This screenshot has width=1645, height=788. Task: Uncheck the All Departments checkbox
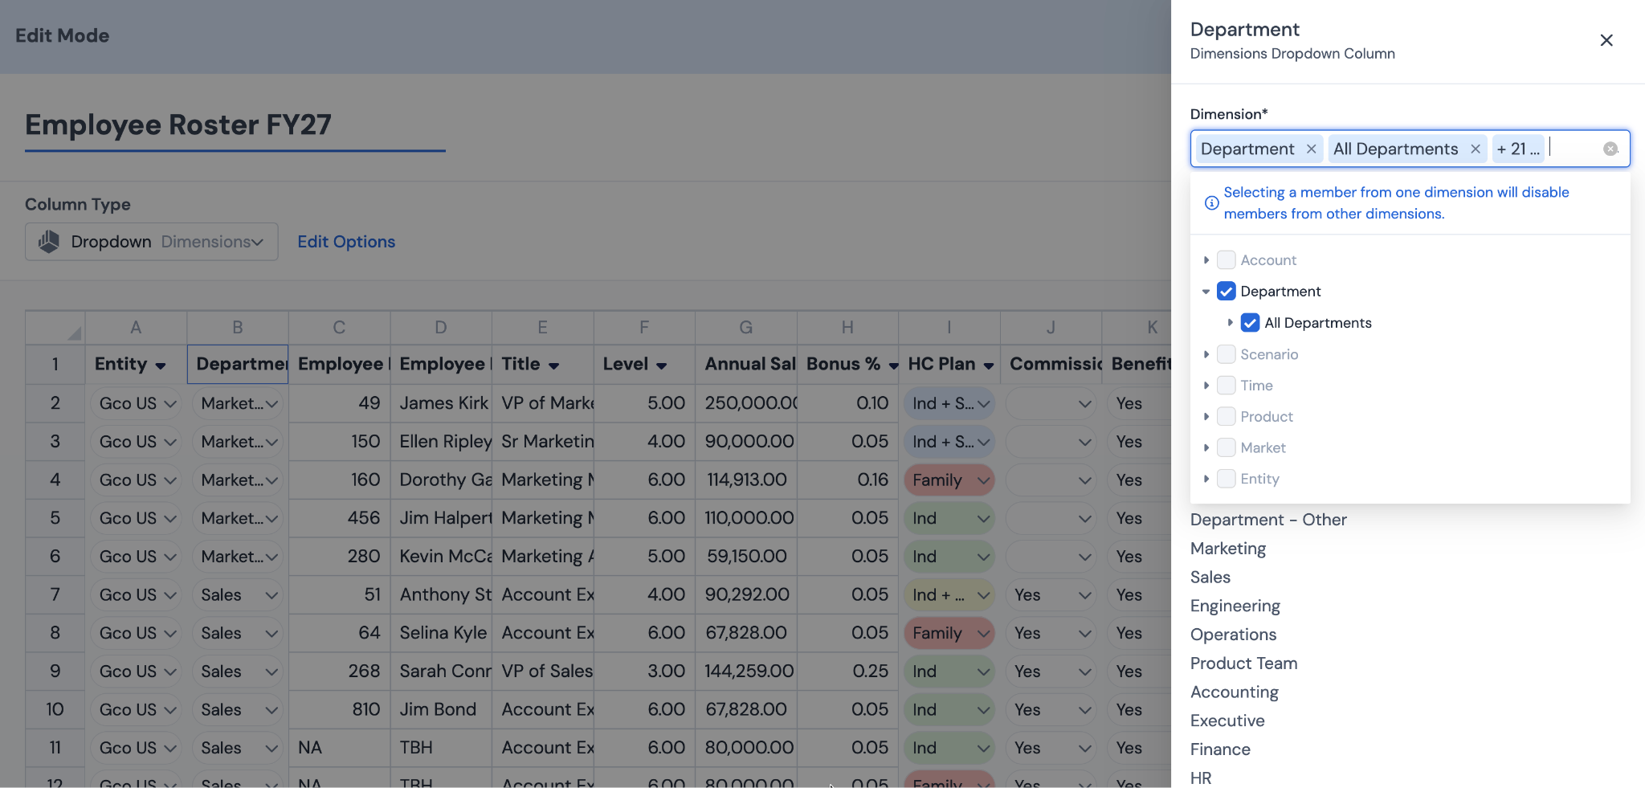(x=1250, y=323)
